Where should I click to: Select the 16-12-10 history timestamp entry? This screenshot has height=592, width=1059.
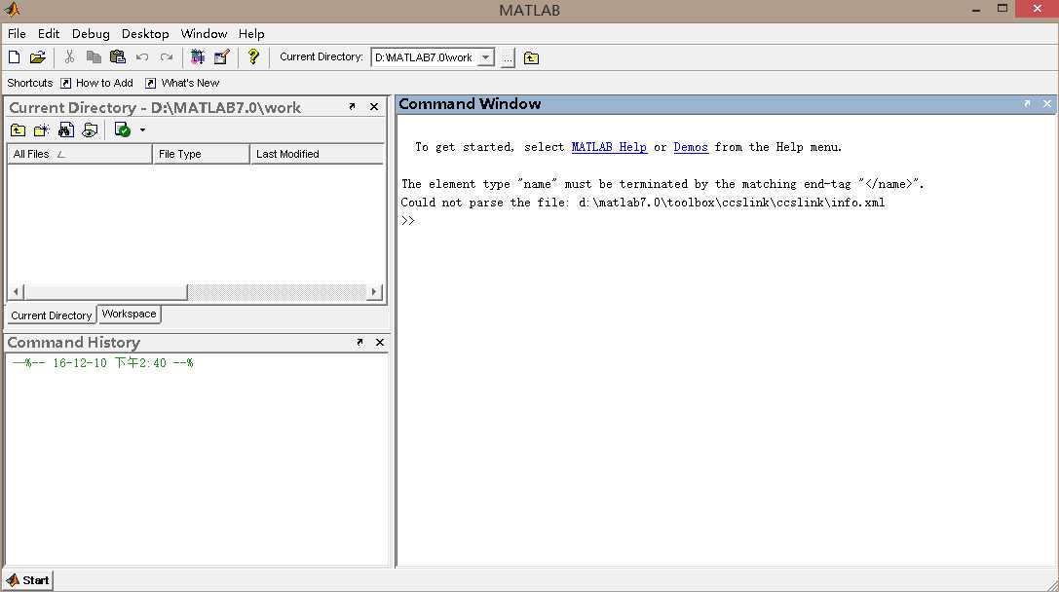click(x=102, y=363)
